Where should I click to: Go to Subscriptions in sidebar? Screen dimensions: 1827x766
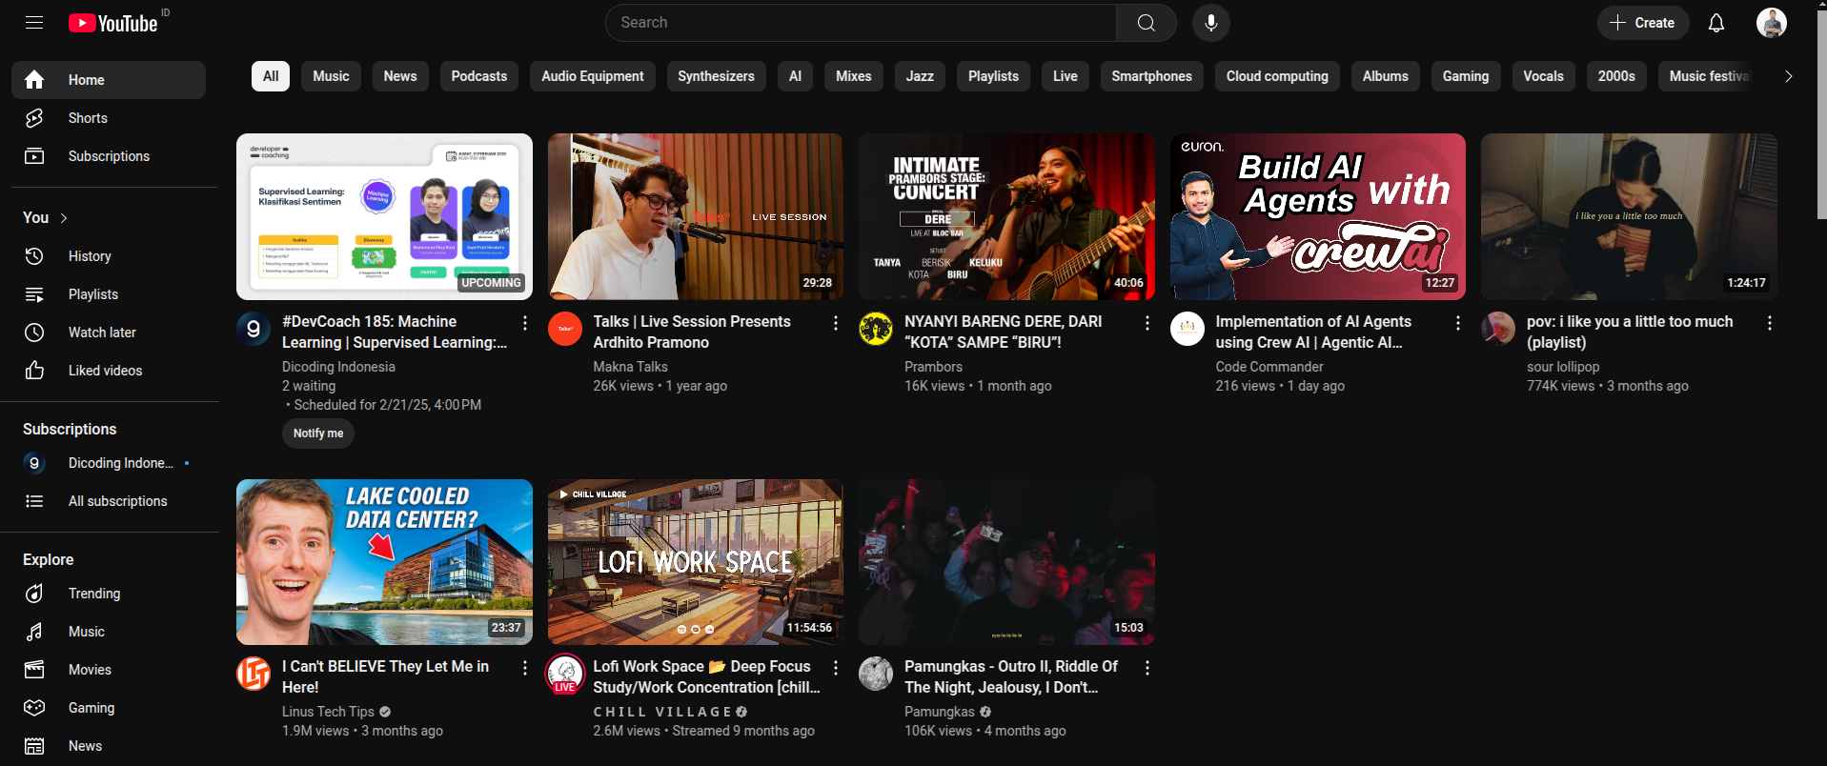point(109,156)
